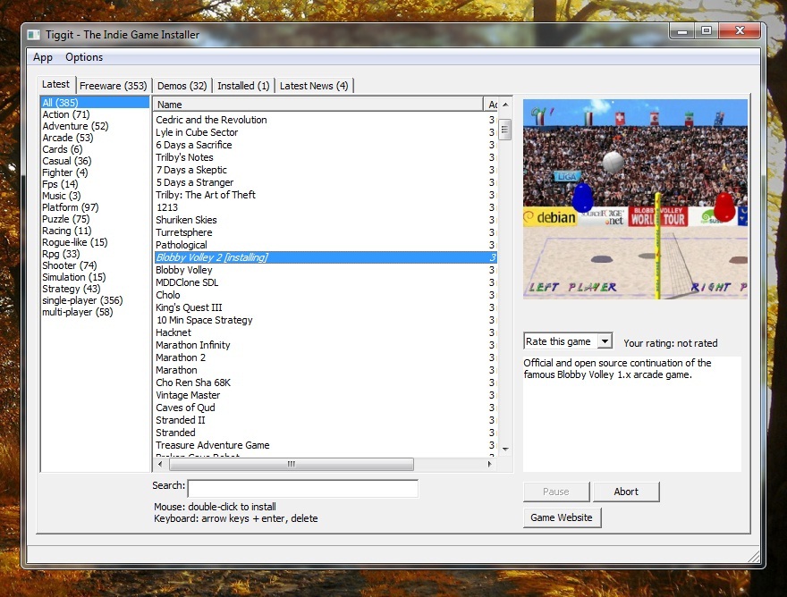
Task: Select the Music (3) category
Action: click(95, 196)
